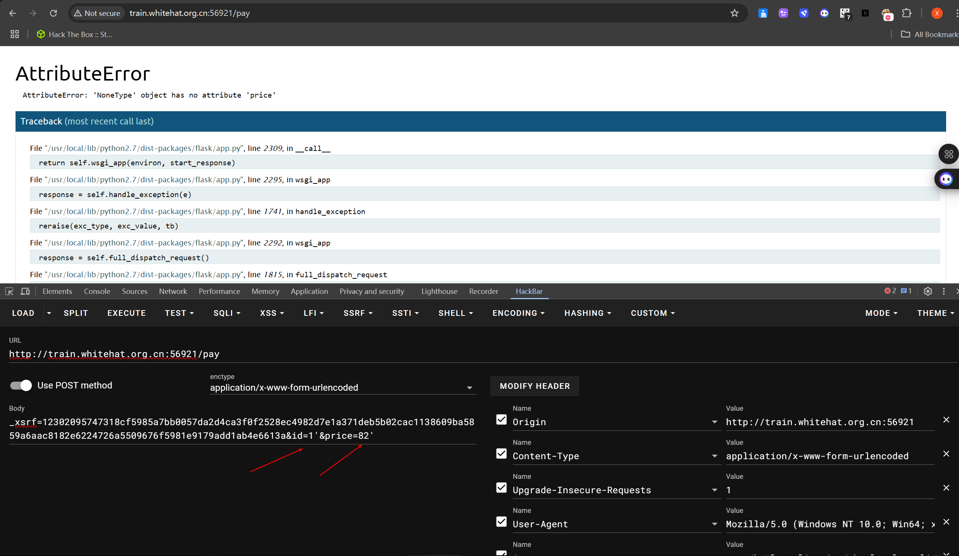Switch to the Elements tab
Screen dimensions: 959x556
tap(57, 291)
